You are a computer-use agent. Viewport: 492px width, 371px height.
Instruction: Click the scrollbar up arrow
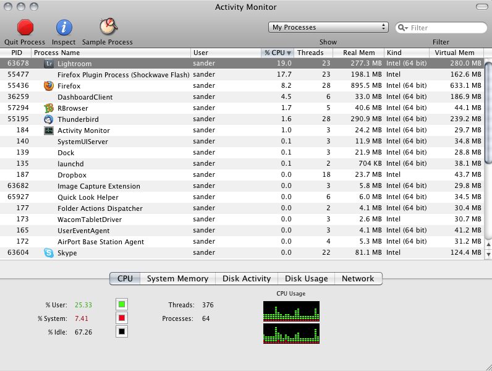[x=488, y=244]
